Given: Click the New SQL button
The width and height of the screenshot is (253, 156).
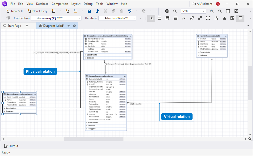Looking at the screenshot, I should pyautogui.click(x=15, y=11).
